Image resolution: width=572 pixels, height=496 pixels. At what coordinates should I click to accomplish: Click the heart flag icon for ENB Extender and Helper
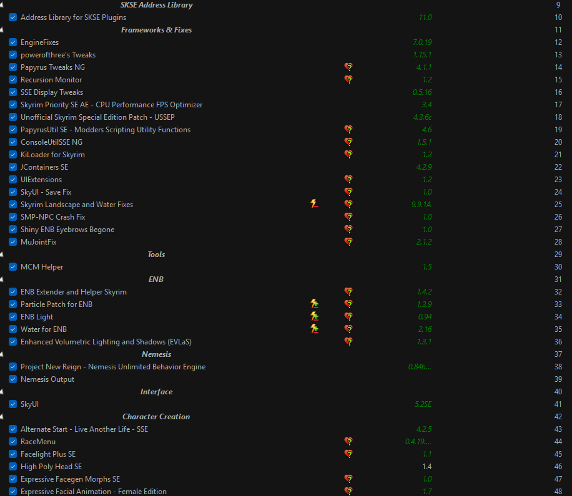pos(348,291)
